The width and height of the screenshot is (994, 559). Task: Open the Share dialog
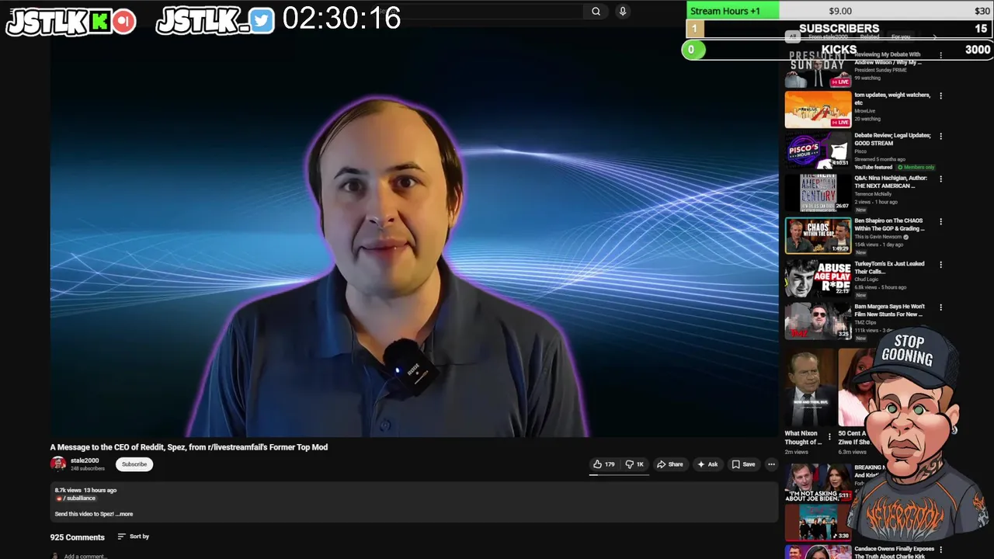[669, 464]
